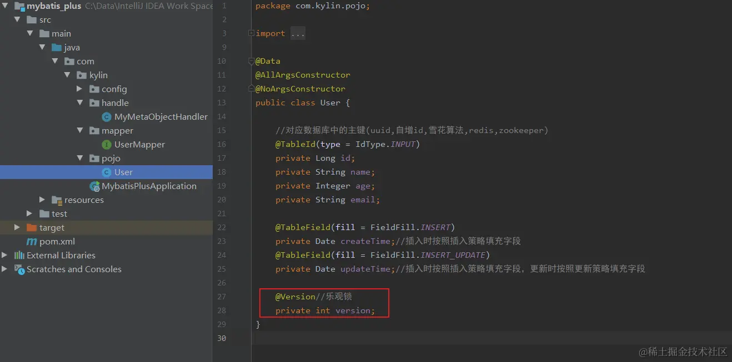Collapse the main folder arrow
Viewport: 732px width, 362px height.
tap(30, 34)
